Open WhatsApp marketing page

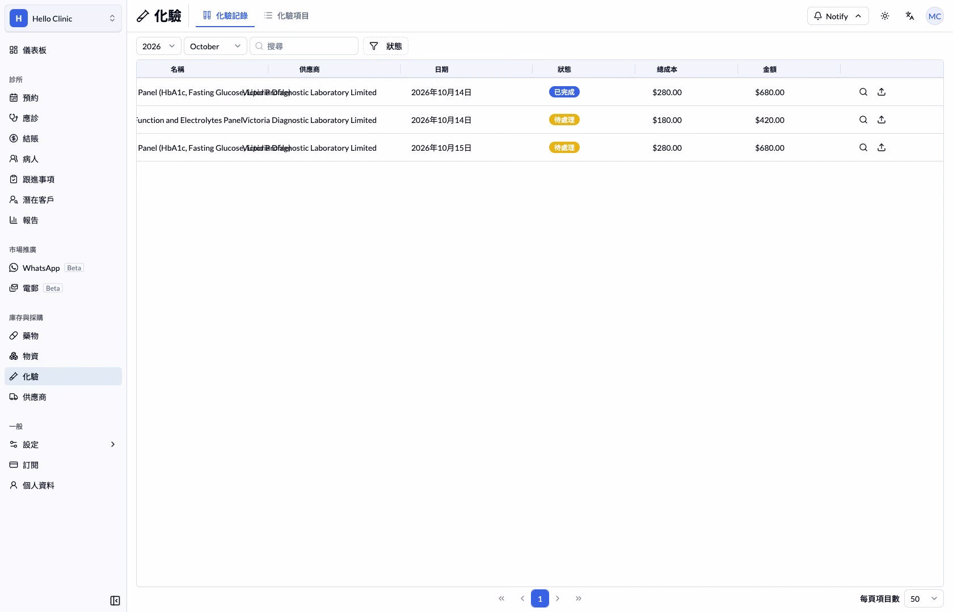coord(63,267)
